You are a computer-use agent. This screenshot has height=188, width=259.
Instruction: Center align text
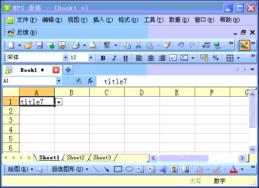coord(151,58)
